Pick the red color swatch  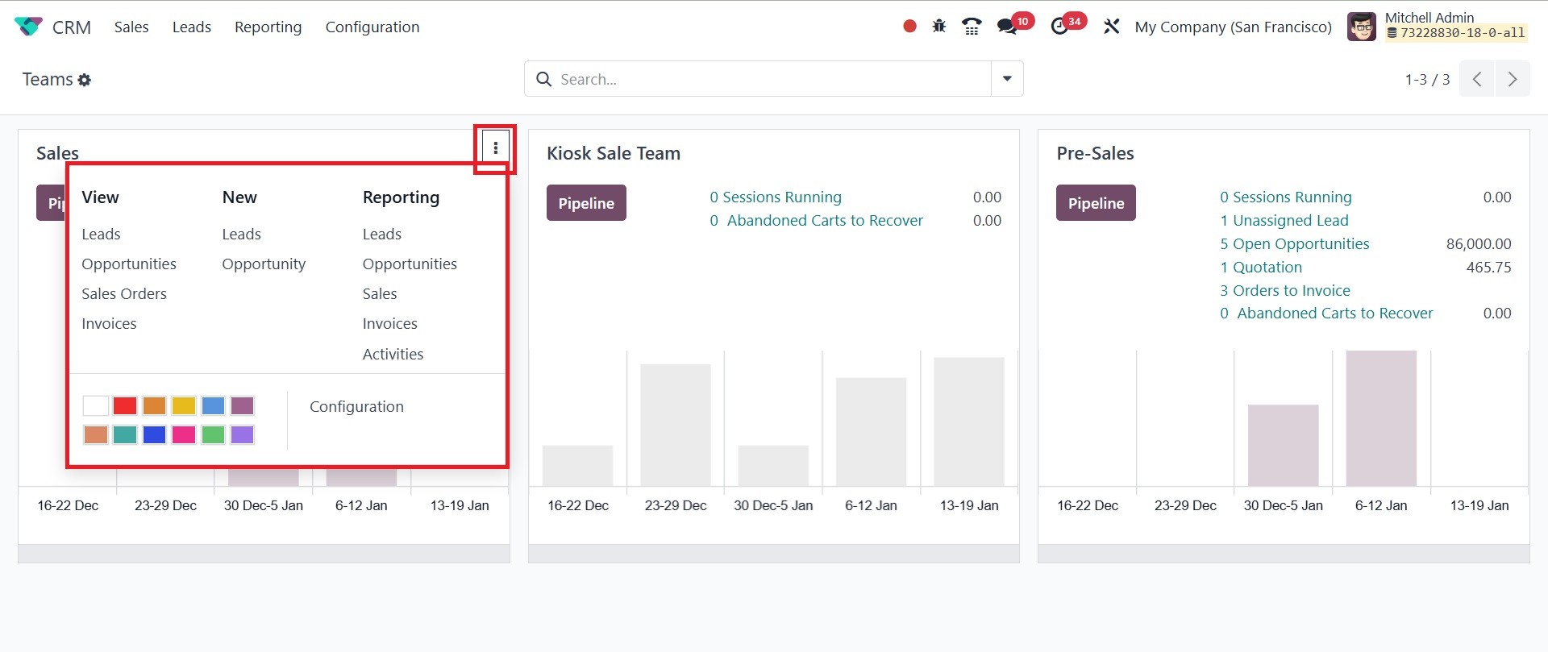pyautogui.click(x=125, y=405)
